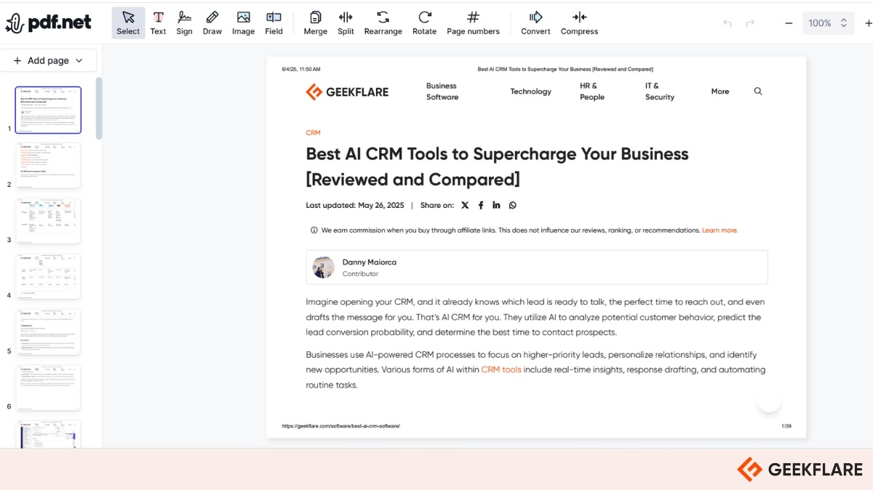Zoom out with the minus icon
Screen dimensions: 873x490
[789, 23]
